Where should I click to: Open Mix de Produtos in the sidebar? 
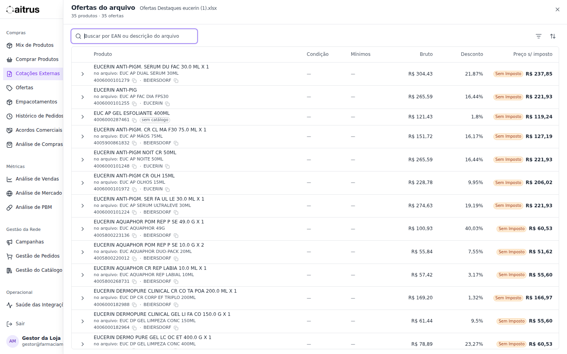point(33,45)
